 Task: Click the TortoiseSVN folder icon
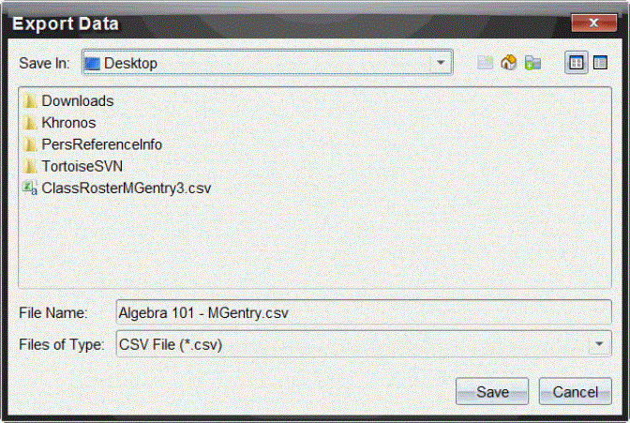(x=30, y=166)
